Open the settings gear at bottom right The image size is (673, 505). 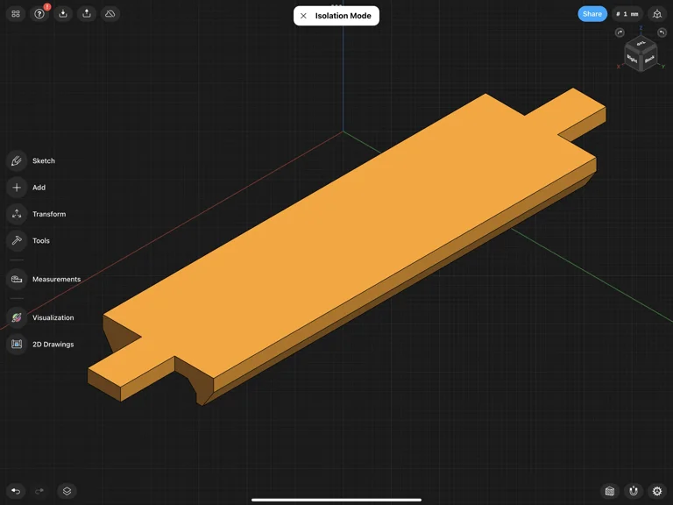pos(657,491)
